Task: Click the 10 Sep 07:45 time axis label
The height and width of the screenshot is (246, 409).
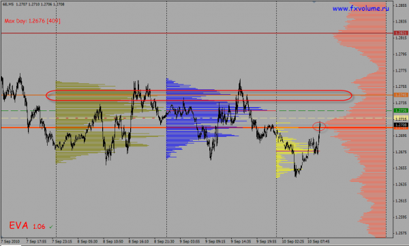Action: (x=318, y=241)
